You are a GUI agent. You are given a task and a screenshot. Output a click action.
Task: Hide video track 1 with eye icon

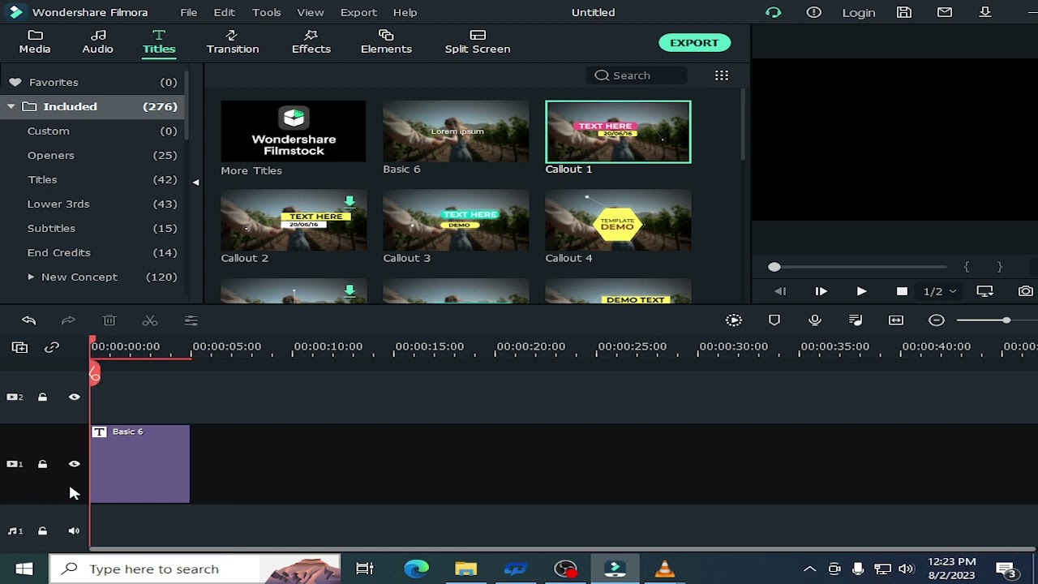click(x=74, y=464)
